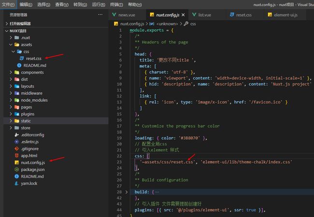Image resolution: width=314 pixels, height=217 pixels.
Task: Open package.json from the explorer tree
Action: pos(33,170)
